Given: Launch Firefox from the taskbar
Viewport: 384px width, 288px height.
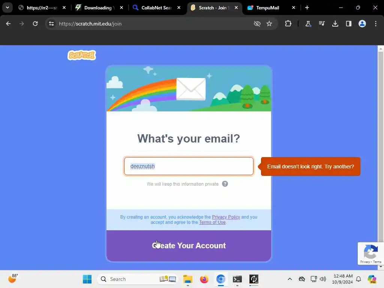Looking at the screenshot, I should click(x=204, y=279).
